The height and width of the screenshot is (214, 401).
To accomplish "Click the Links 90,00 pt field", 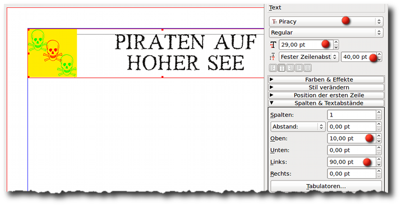I will [352, 162].
